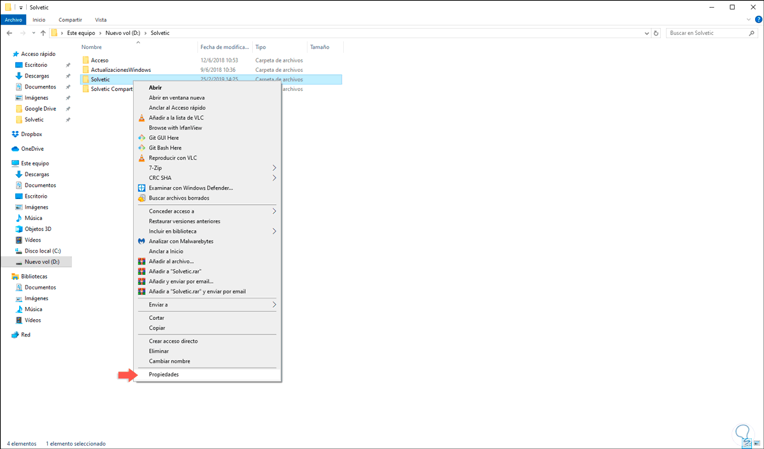Click Malwarebytes icon in context menu

(143, 241)
